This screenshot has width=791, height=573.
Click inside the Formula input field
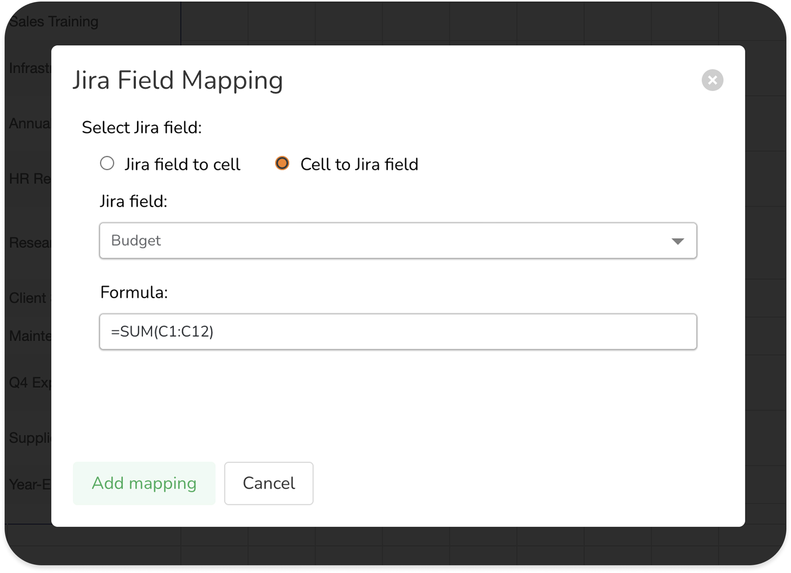398,332
